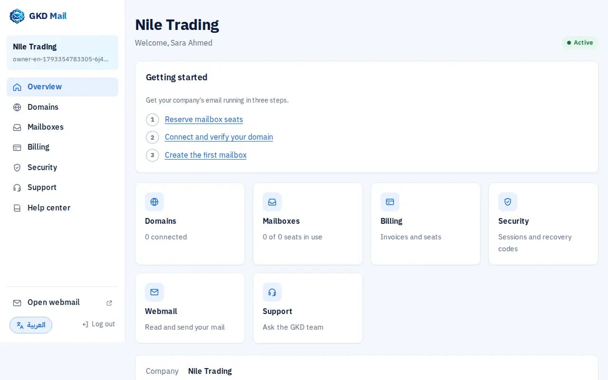Click 'Ask the GKD team' text
The height and width of the screenshot is (380, 608).
[293, 327]
